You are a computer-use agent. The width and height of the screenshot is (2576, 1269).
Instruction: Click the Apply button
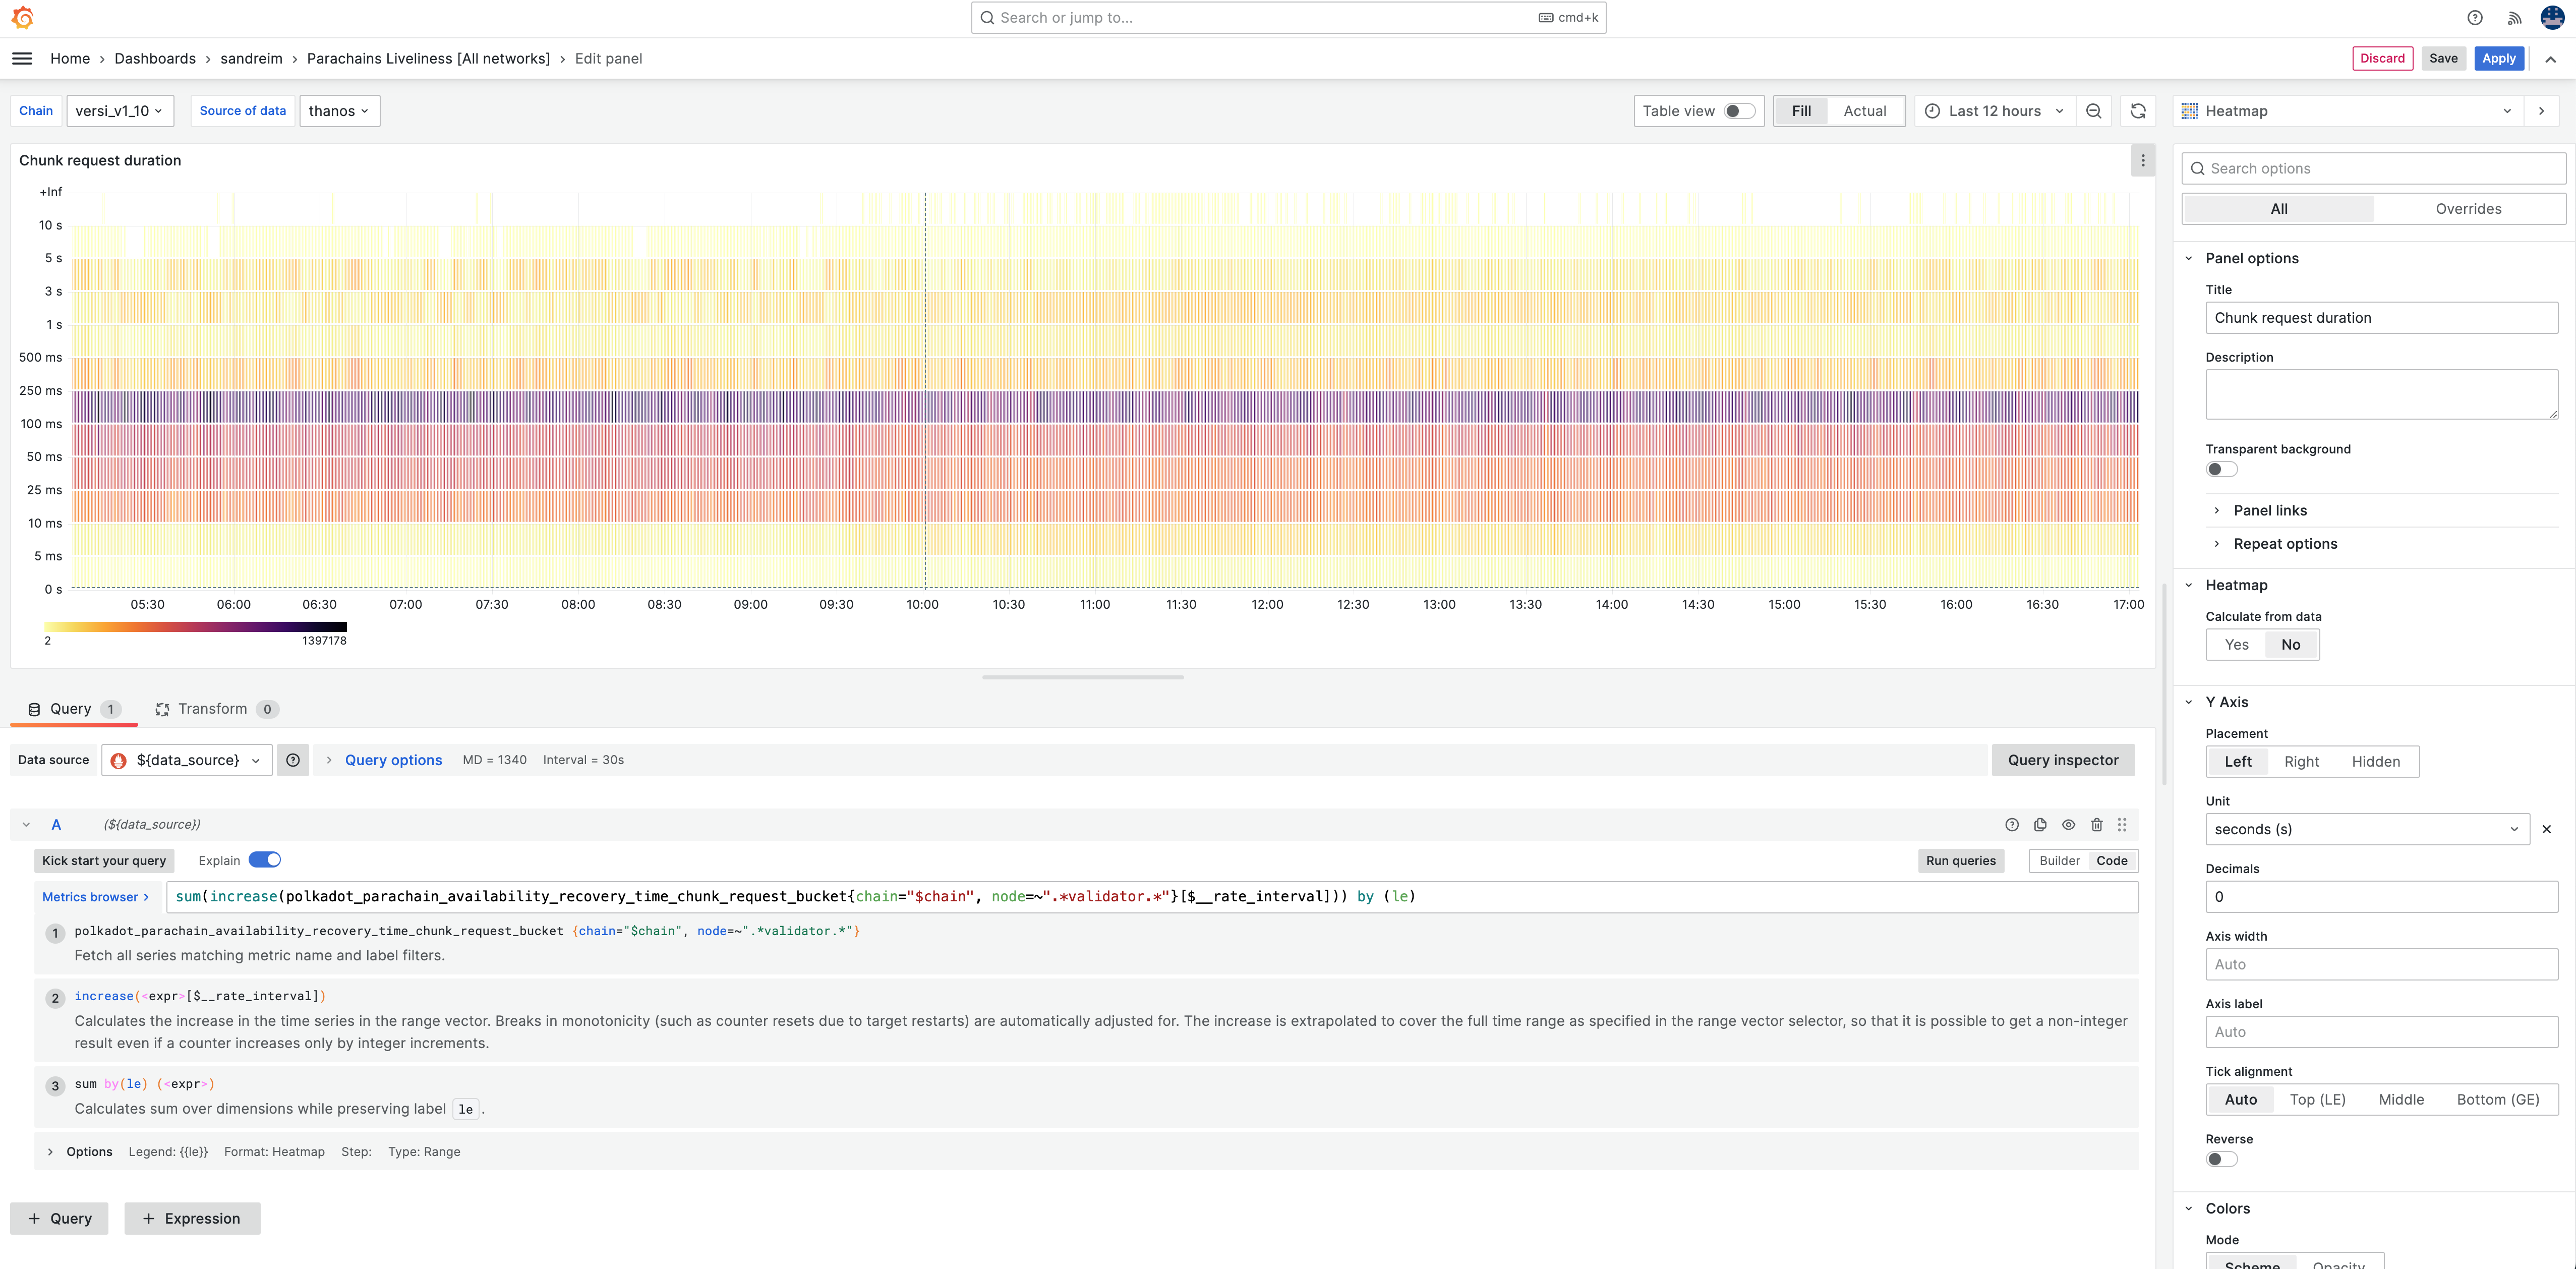(x=2498, y=58)
